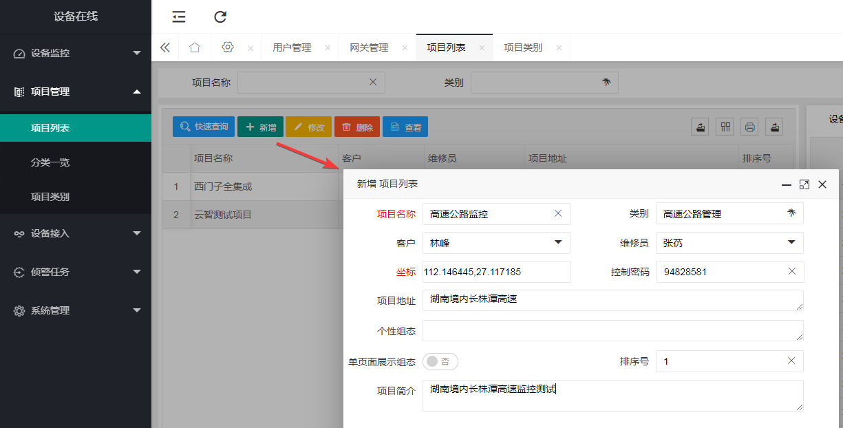Maximize the 新增 项目列表 dialog
The height and width of the screenshot is (428, 843).
804,184
